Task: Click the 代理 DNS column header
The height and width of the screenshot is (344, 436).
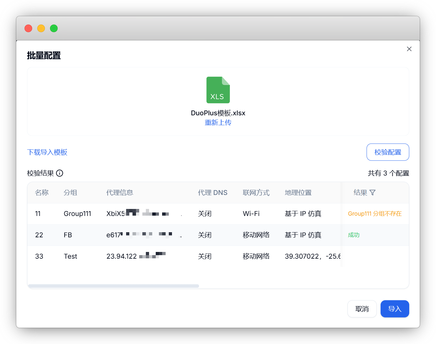Action: 212,193
